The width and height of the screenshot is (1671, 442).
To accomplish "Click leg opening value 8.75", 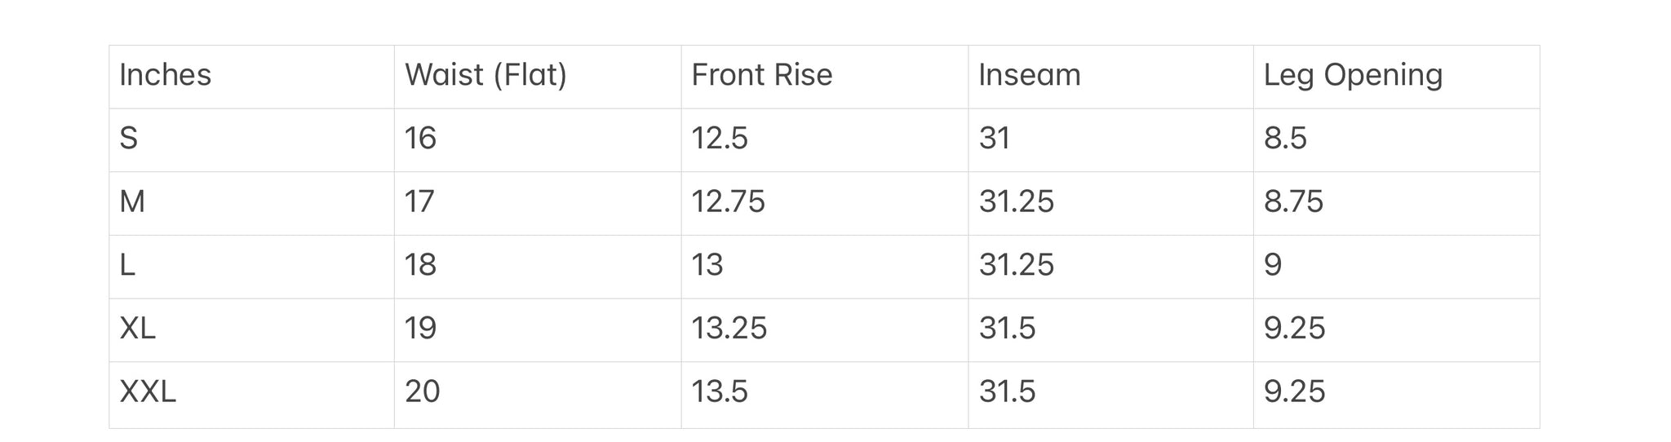I will pyautogui.click(x=1293, y=201).
